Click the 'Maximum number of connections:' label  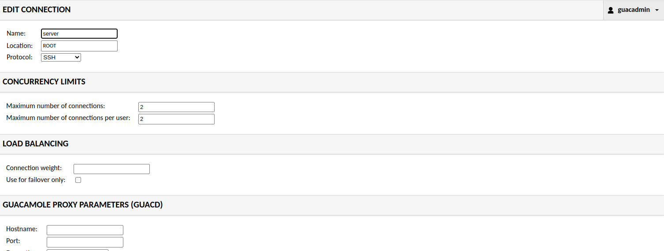(x=56, y=106)
